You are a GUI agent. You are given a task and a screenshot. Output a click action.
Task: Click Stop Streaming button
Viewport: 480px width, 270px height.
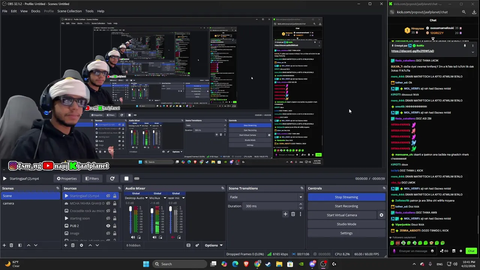tap(346, 197)
